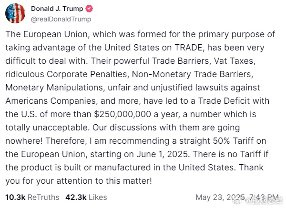Open Donald J. Trump's profile avatar
The height and width of the screenshot is (208, 286).
[15, 13]
